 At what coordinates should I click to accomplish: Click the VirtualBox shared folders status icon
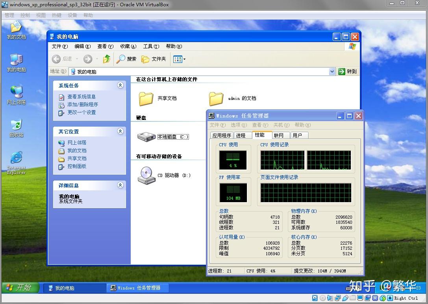click(353, 298)
